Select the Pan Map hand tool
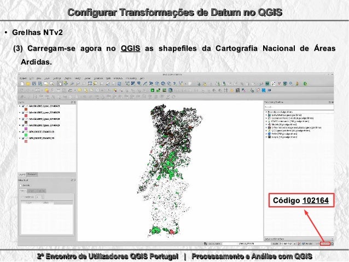The width and height of the screenshot is (349, 262). pos(60,84)
